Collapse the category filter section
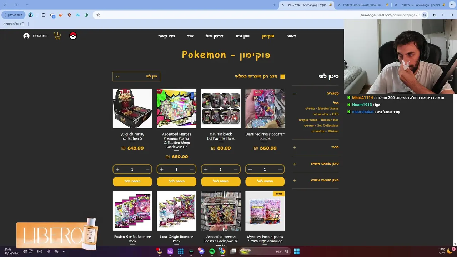457x257 pixels. [294, 94]
